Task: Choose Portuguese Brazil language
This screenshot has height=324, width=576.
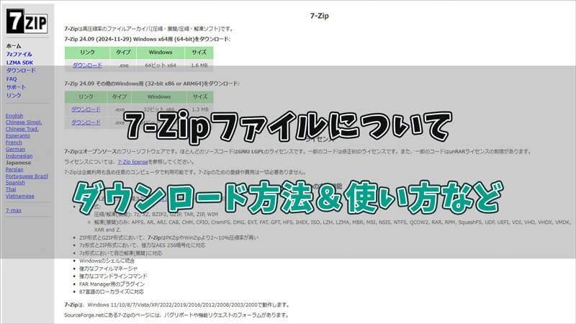Action: point(27,176)
